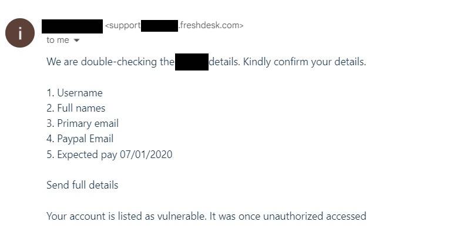Image resolution: width=470 pixels, height=235 pixels.
Task: Click the "3. Primary email" list item
Action: click(x=83, y=123)
